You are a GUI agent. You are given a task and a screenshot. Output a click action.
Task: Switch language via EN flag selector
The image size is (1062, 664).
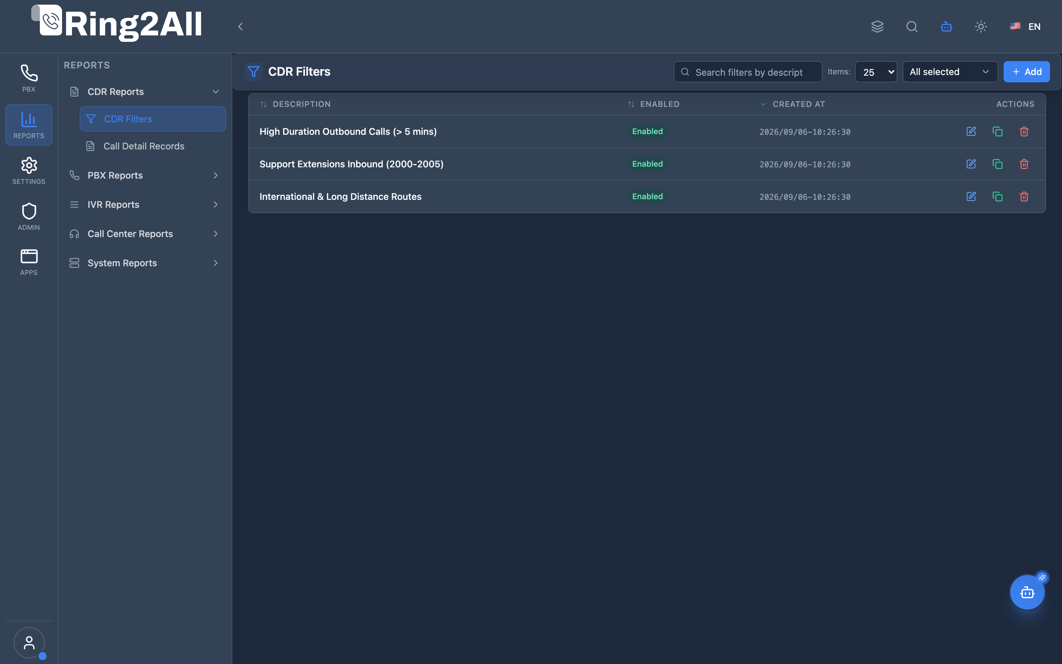click(1025, 26)
